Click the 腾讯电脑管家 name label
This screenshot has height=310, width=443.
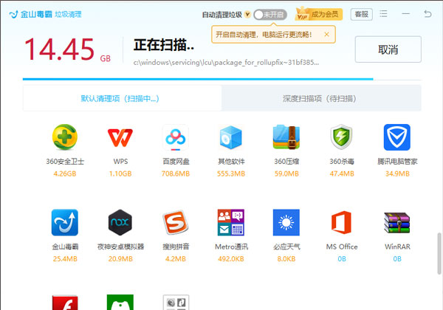point(397,162)
